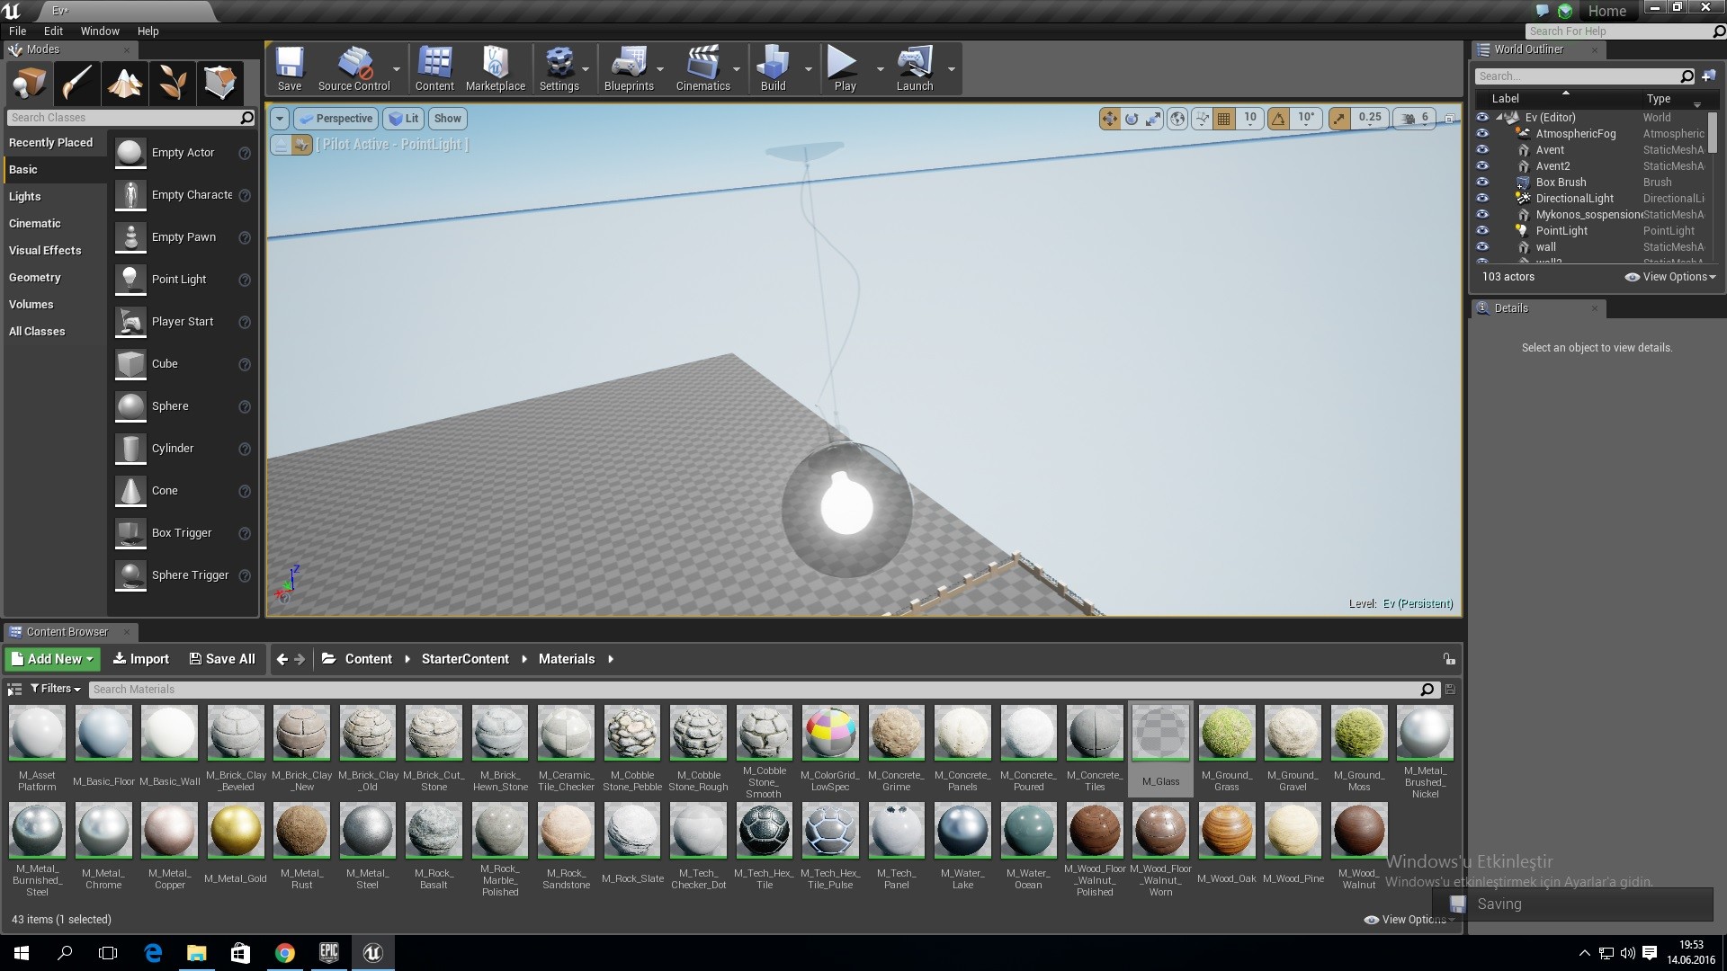Open the Play options dropdown arrow
Image resolution: width=1727 pixels, height=971 pixels.
880,69
